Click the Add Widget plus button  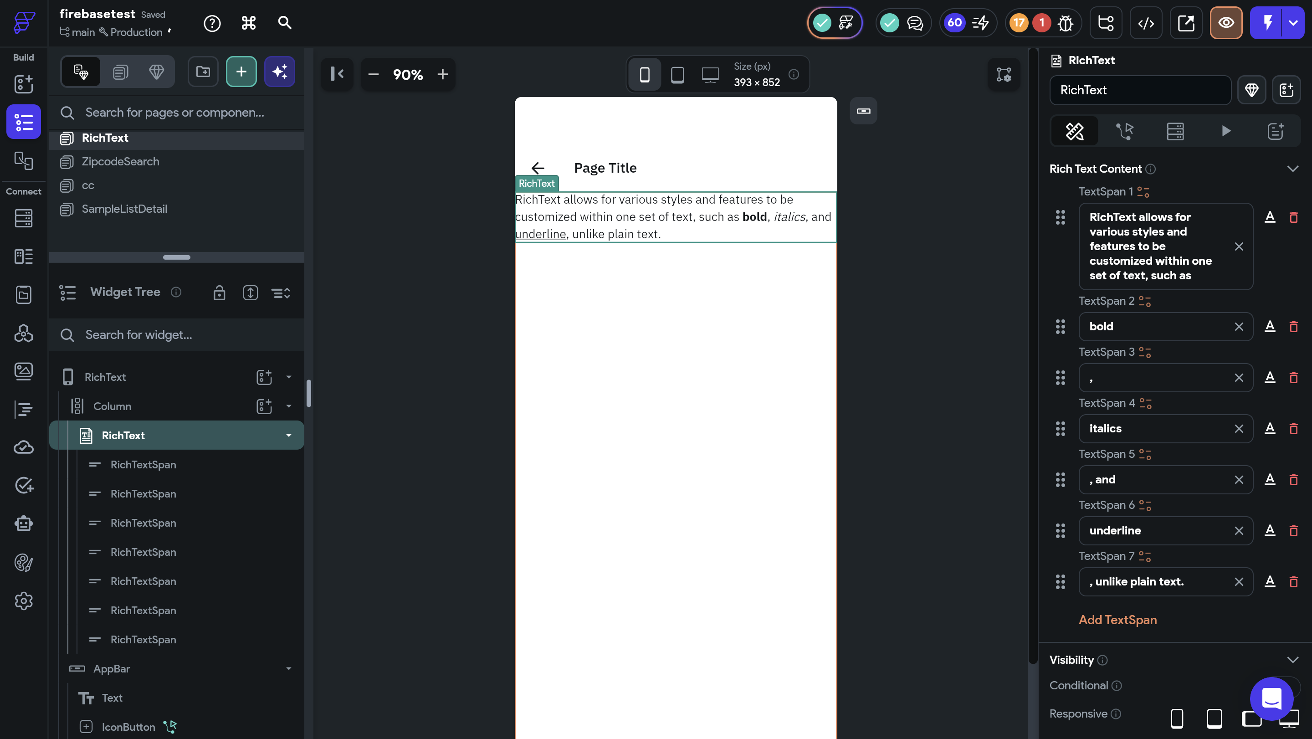[x=241, y=72]
